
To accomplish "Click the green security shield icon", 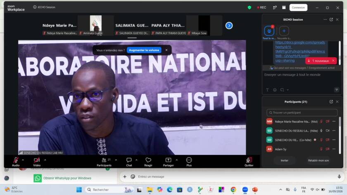I will (x=250, y=7).
